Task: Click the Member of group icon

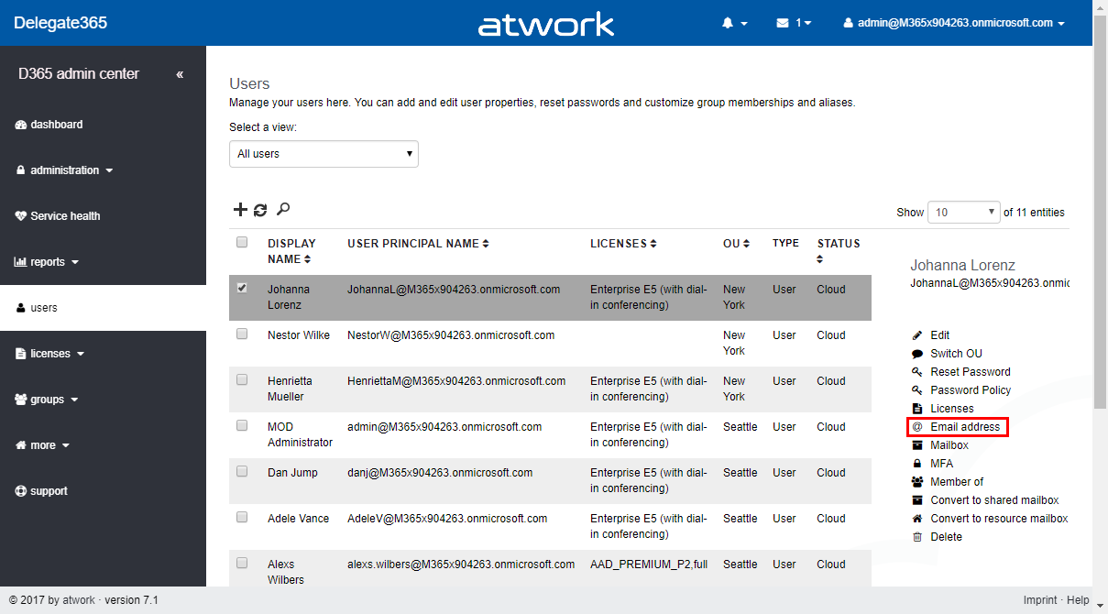Action: (916, 482)
